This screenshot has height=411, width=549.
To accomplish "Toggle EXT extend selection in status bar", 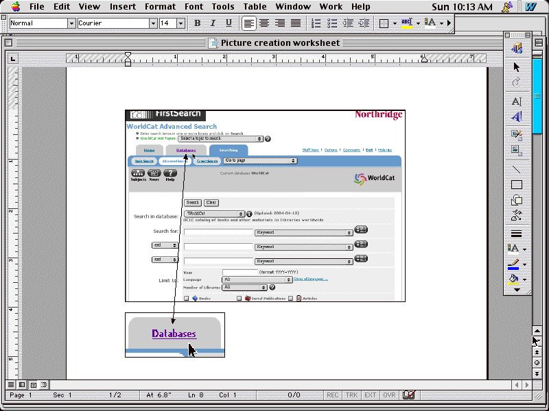I will [x=370, y=395].
